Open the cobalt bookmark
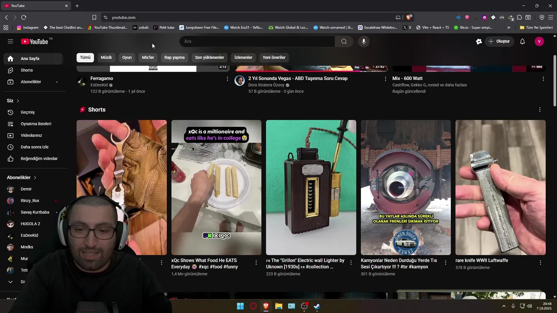This screenshot has height=313, width=557. (x=141, y=27)
